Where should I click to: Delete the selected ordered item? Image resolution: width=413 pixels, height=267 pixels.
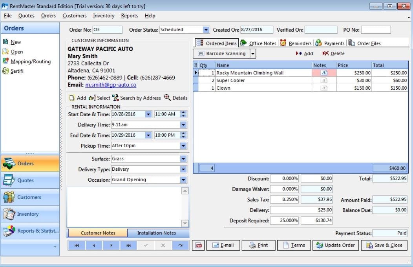[x=333, y=54]
